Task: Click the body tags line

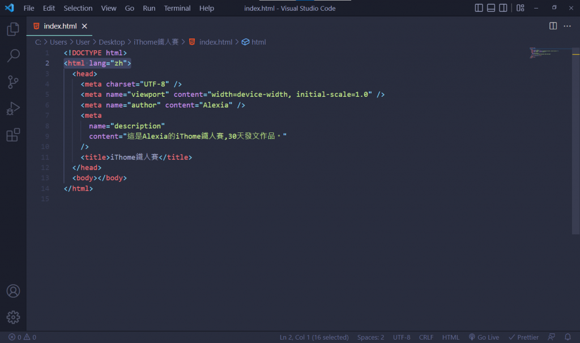Action: pyautogui.click(x=100, y=178)
